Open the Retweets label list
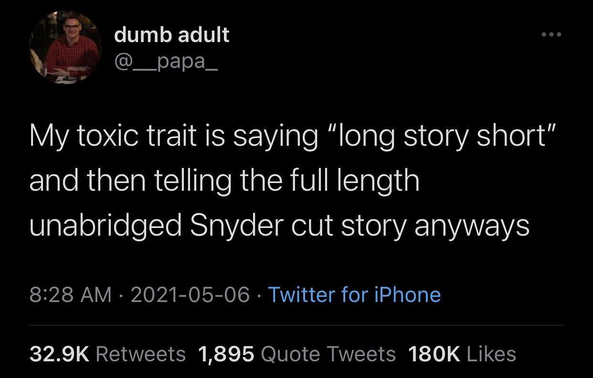Screen dimensions: 593x378 point(141,354)
